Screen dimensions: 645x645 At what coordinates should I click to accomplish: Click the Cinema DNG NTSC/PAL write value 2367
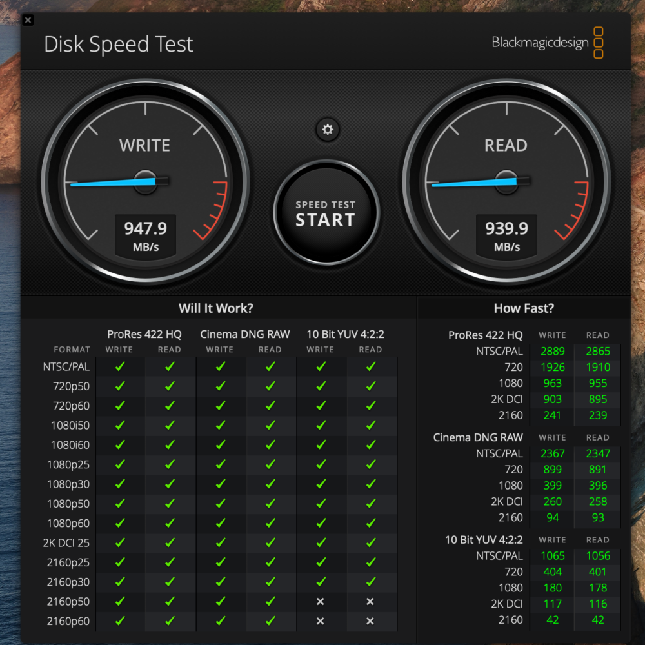[x=553, y=453]
